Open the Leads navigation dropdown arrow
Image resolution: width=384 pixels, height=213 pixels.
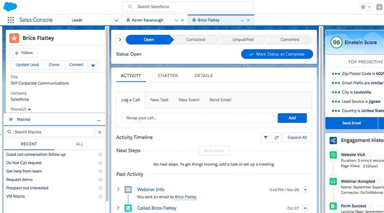pos(116,20)
